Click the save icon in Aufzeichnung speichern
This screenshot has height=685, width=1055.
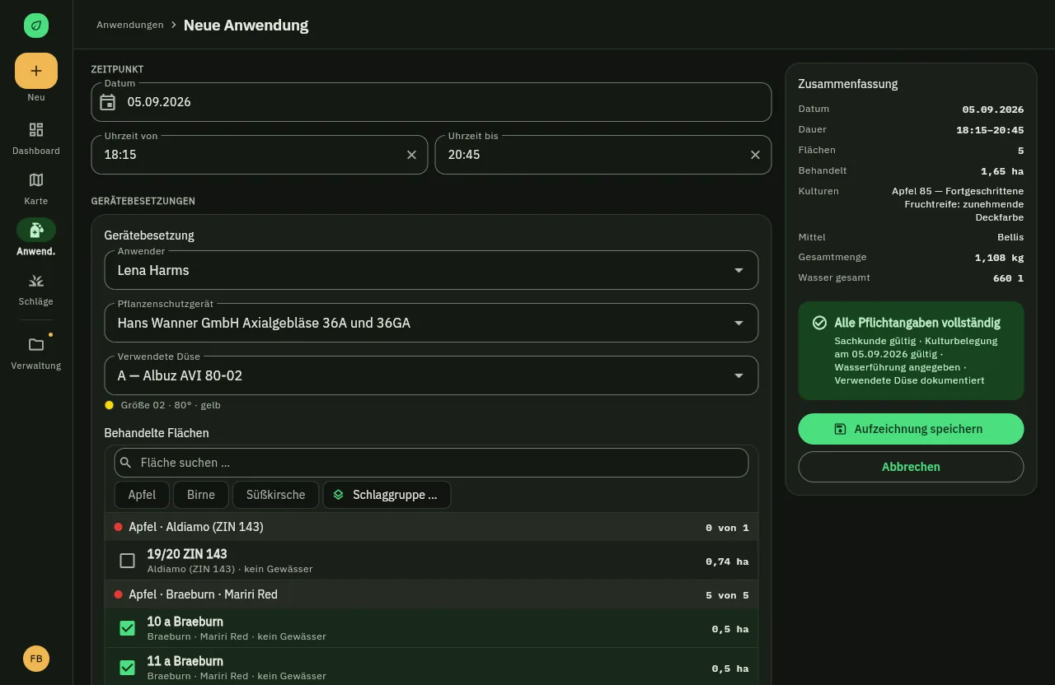point(841,429)
